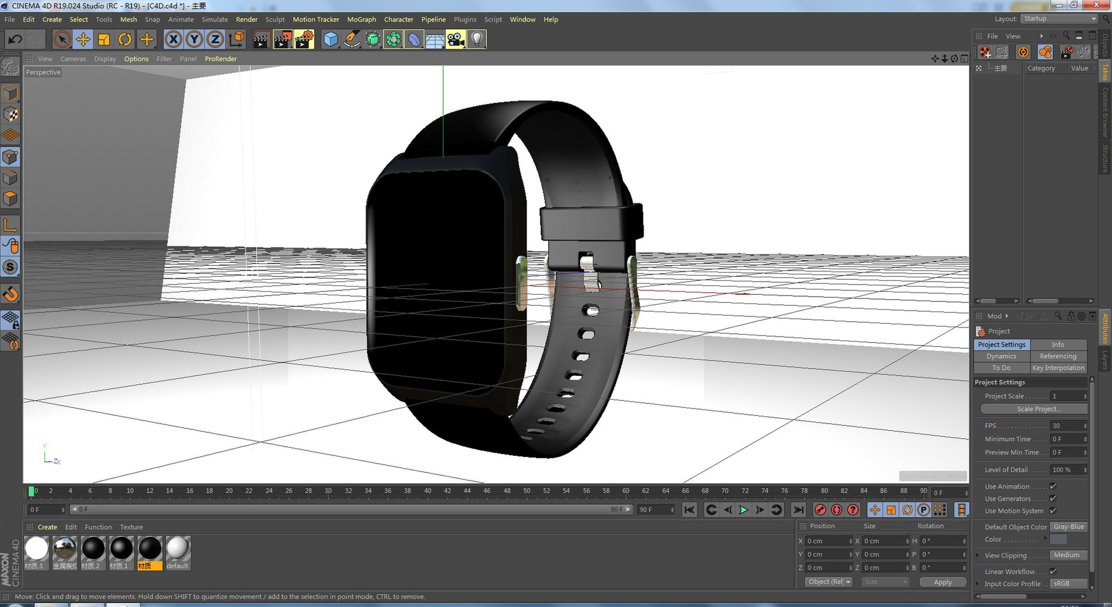Open Edit Render Settings icon
Screen dimensions: 1112x607
pyautogui.click(x=304, y=39)
